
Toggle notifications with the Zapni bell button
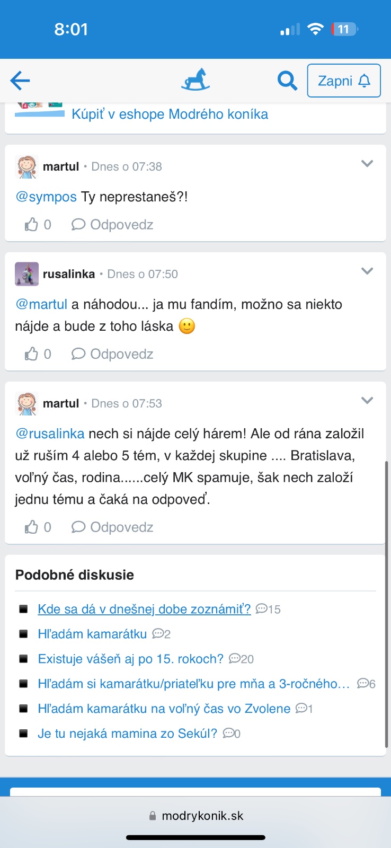(x=344, y=81)
